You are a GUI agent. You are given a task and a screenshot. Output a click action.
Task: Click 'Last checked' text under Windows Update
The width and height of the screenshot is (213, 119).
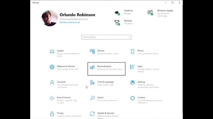(x=163, y=15)
